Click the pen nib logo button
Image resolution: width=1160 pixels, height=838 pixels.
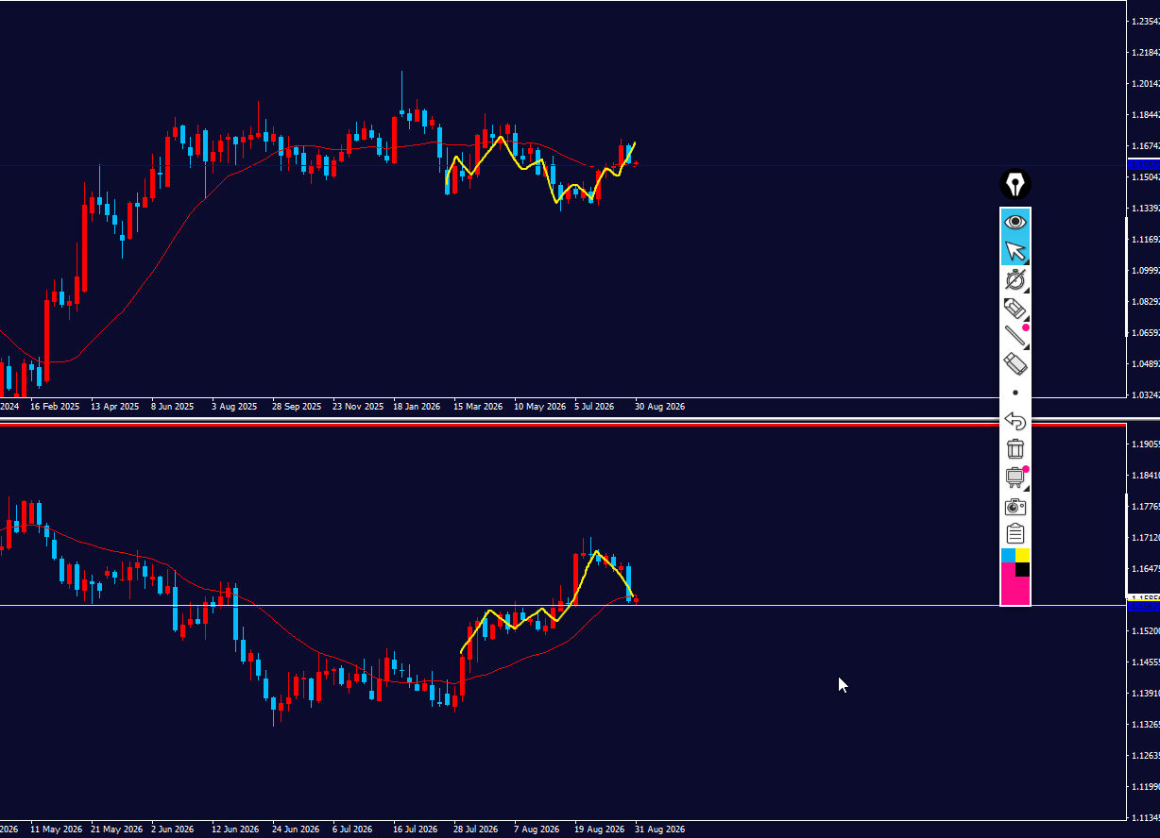point(1015,184)
